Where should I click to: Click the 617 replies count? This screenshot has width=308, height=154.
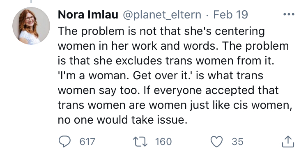pos(87,142)
